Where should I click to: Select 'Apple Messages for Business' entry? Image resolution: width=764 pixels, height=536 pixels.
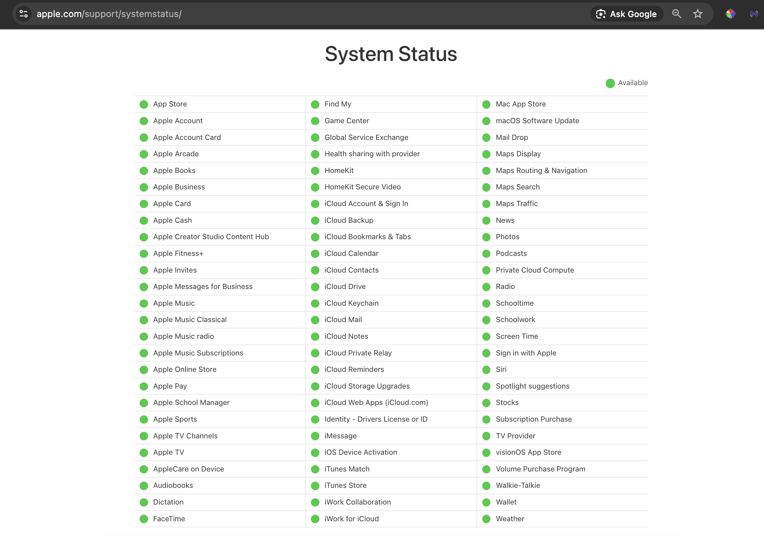tap(203, 286)
